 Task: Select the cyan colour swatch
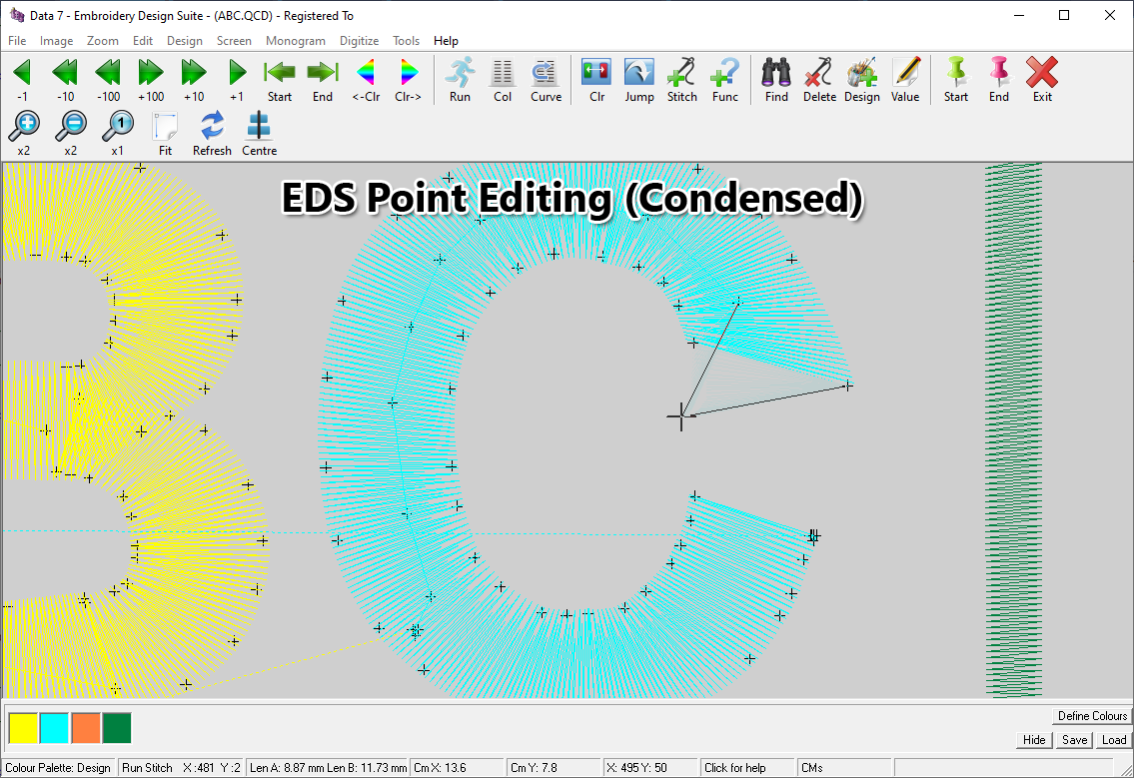pyautogui.click(x=54, y=728)
